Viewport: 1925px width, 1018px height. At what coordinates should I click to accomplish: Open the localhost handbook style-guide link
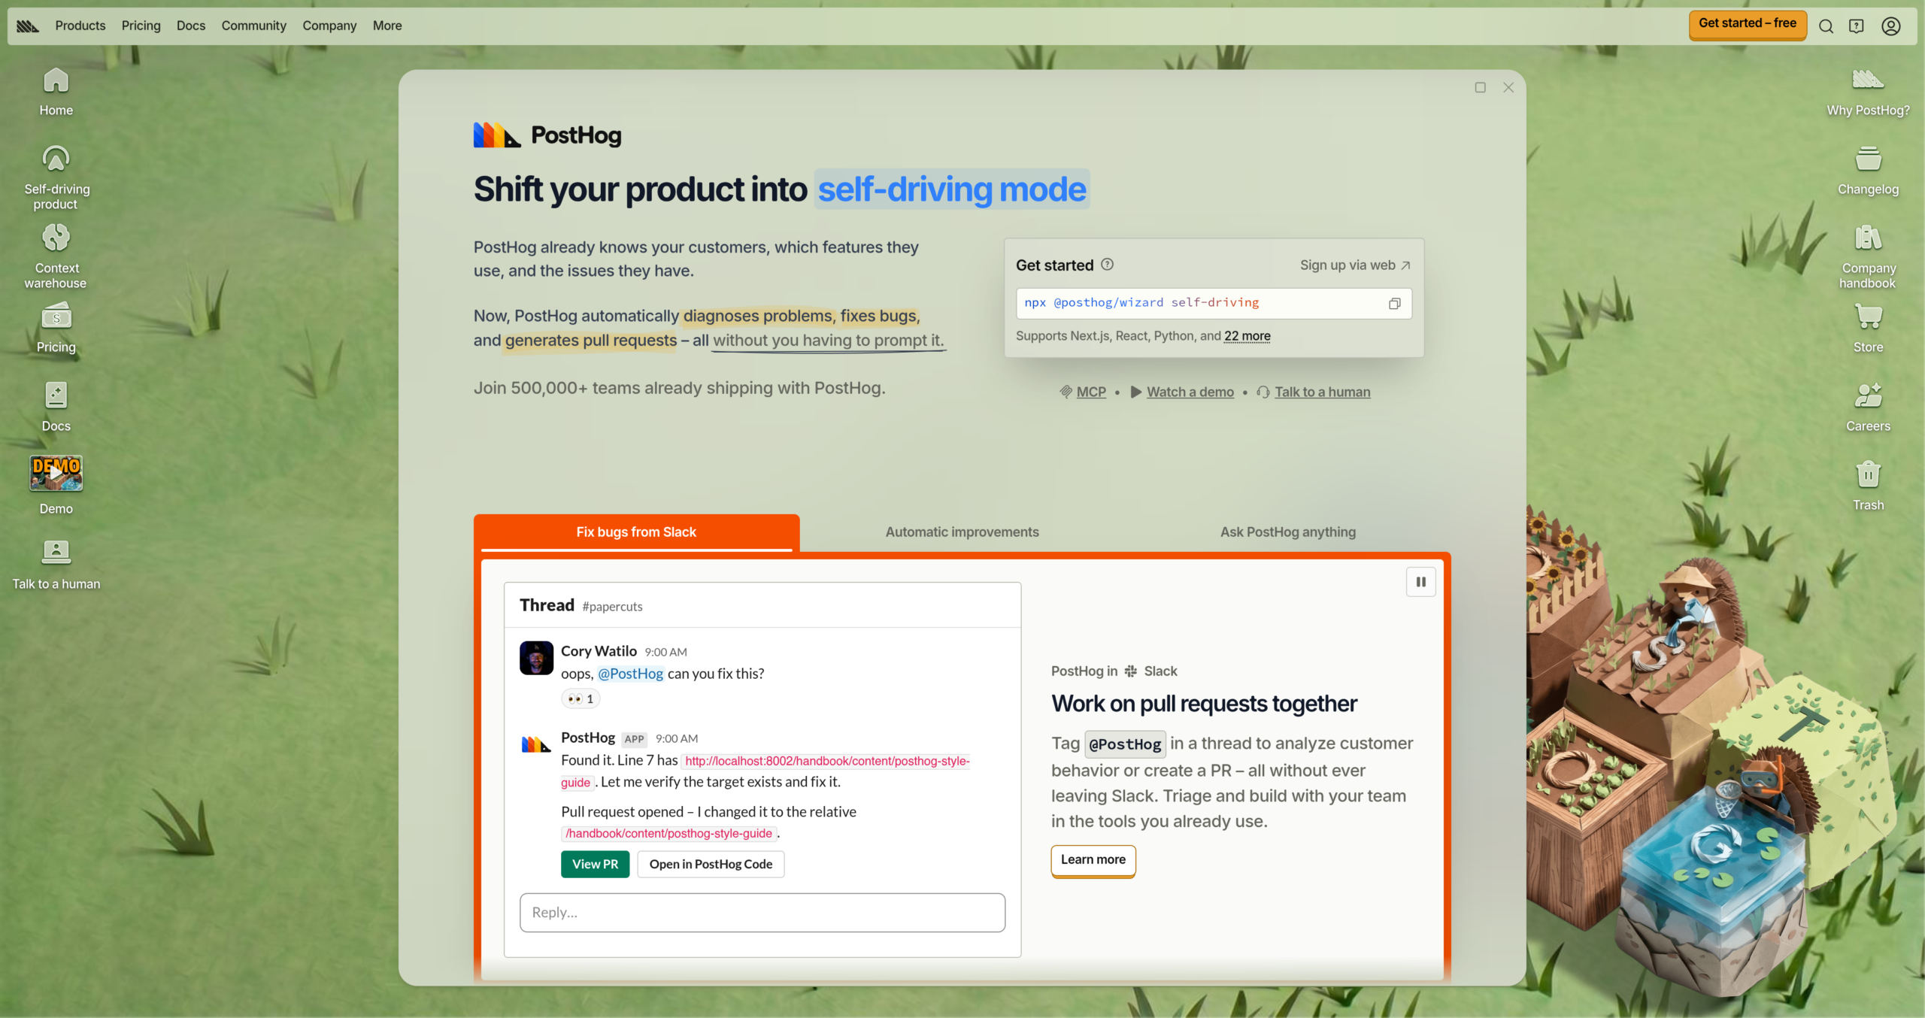point(826,761)
